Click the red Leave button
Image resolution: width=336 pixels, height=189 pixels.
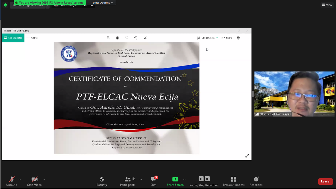pyautogui.click(x=325, y=181)
